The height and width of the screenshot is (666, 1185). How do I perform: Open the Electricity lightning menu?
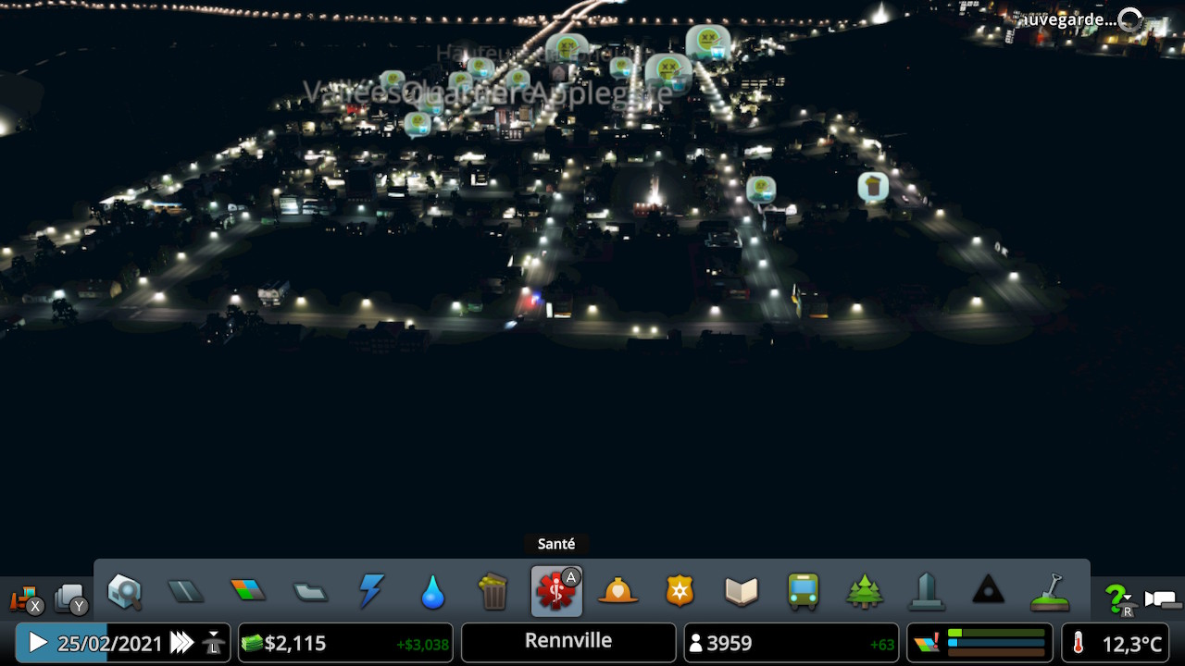point(371,591)
